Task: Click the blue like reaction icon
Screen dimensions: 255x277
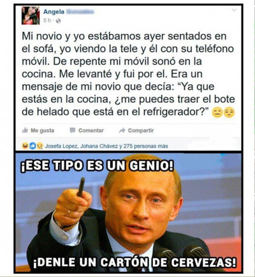Action: click(x=33, y=146)
